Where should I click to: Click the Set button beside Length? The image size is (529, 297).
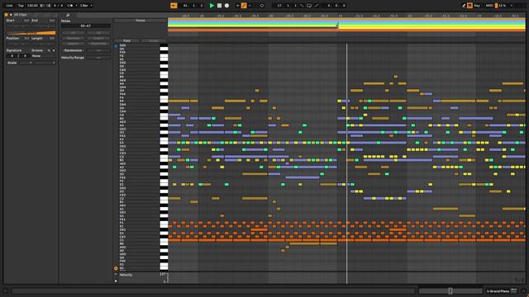(51, 39)
